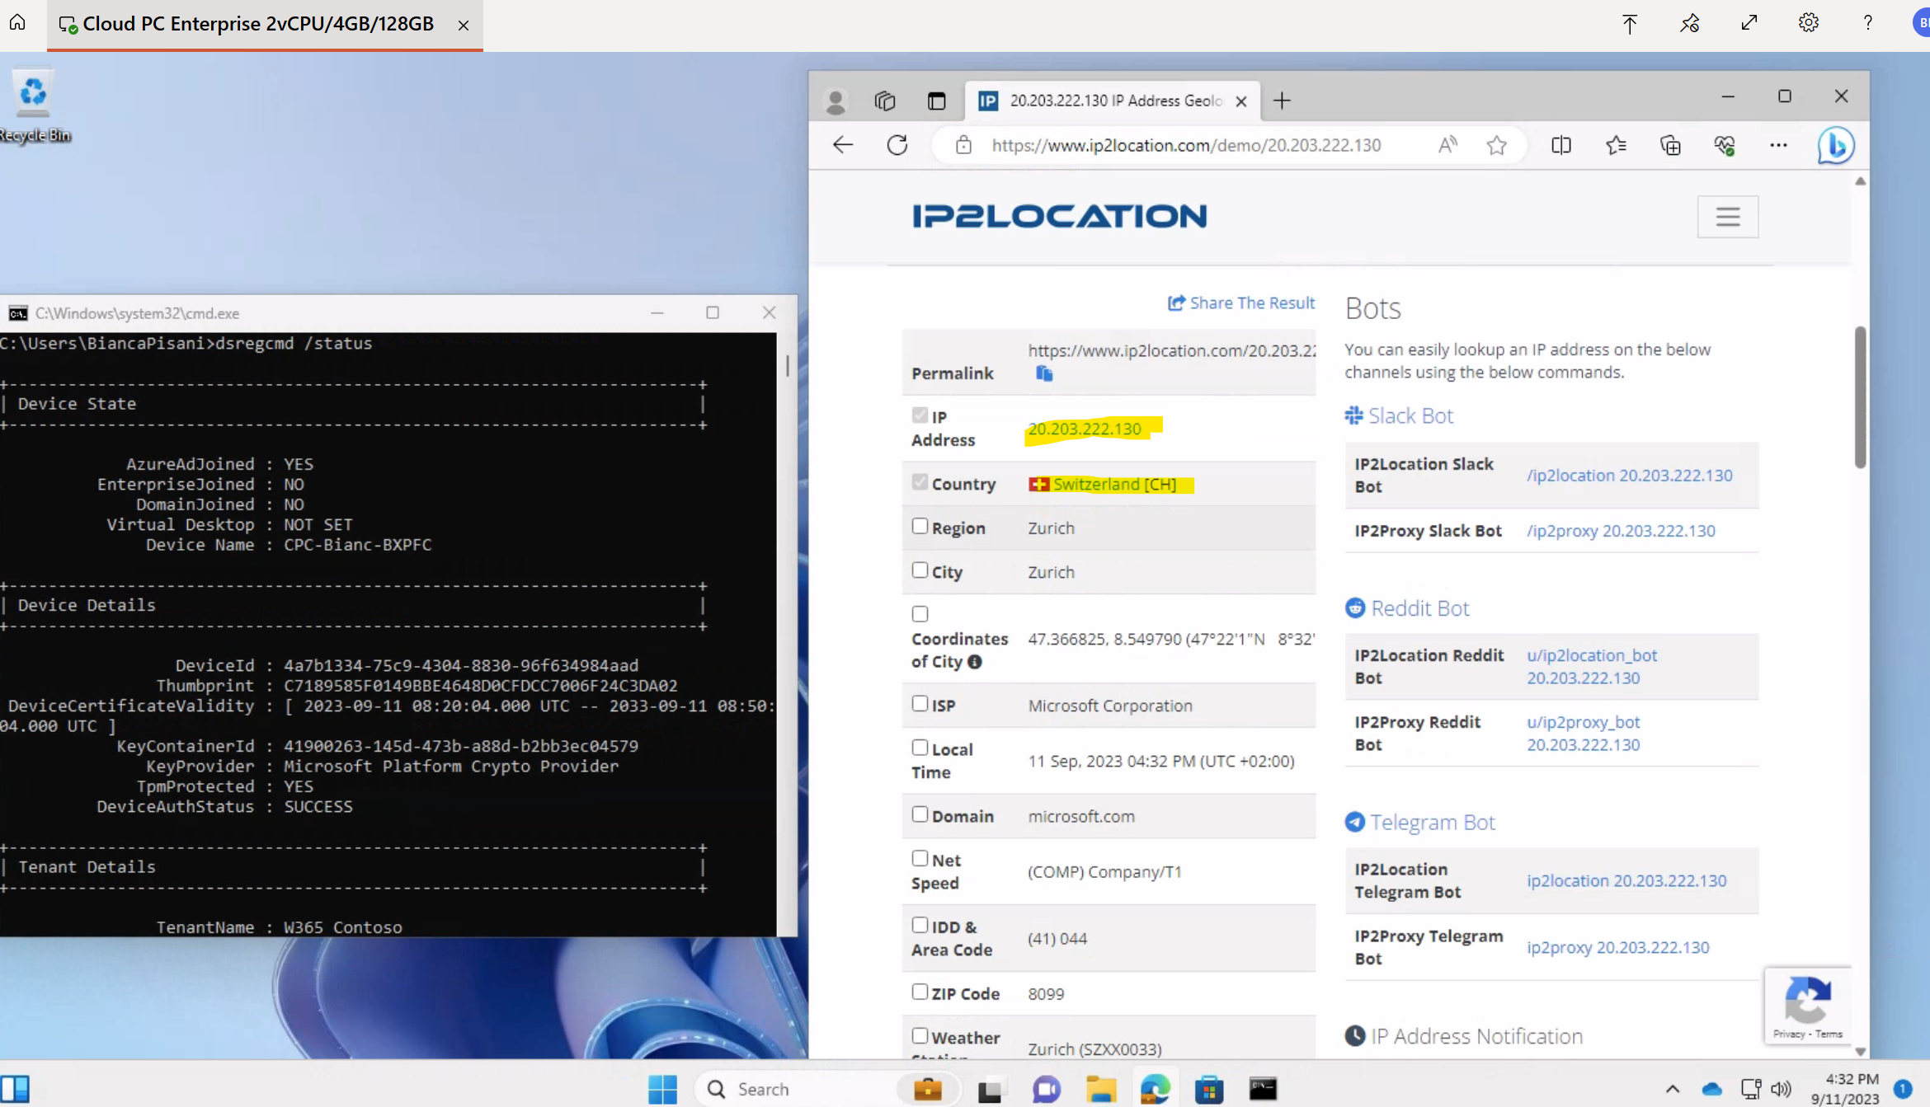
Task: Click the u/ip2proxy_bot Reddit link
Action: [1584, 733]
